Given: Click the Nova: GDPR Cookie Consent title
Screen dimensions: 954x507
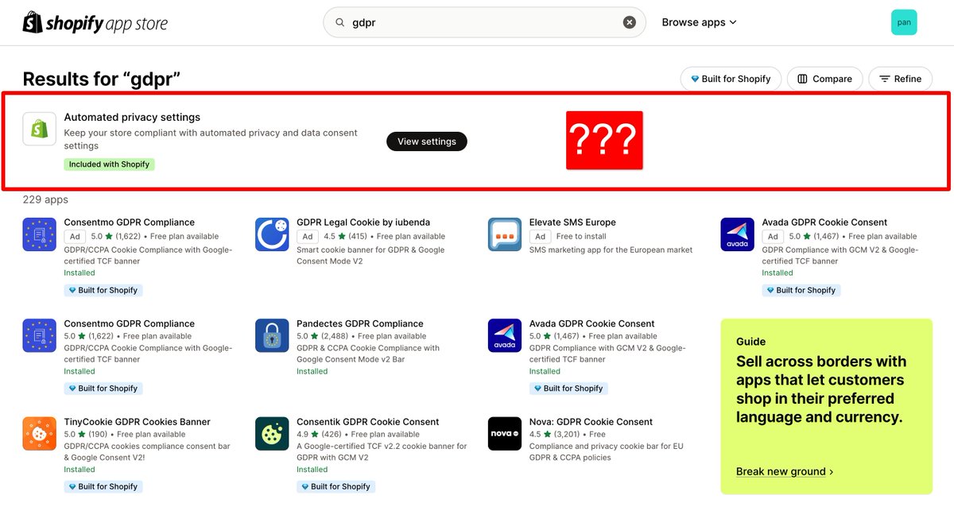Looking at the screenshot, I should (x=591, y=422).
